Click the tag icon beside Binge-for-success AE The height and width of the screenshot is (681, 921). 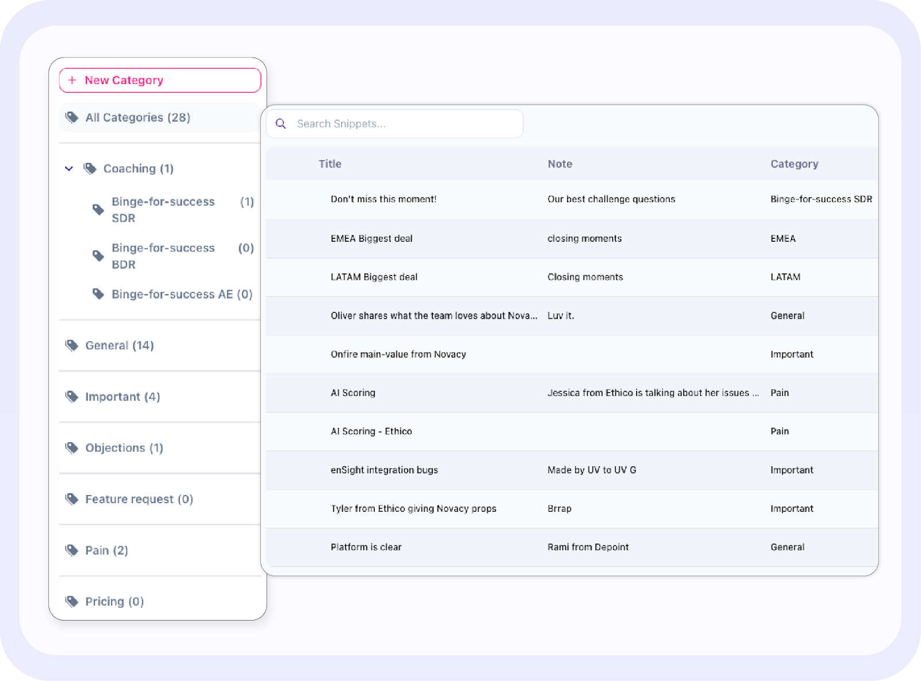tap(98, 294)
